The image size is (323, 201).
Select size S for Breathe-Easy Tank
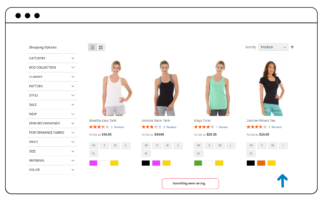pos(104,146)
